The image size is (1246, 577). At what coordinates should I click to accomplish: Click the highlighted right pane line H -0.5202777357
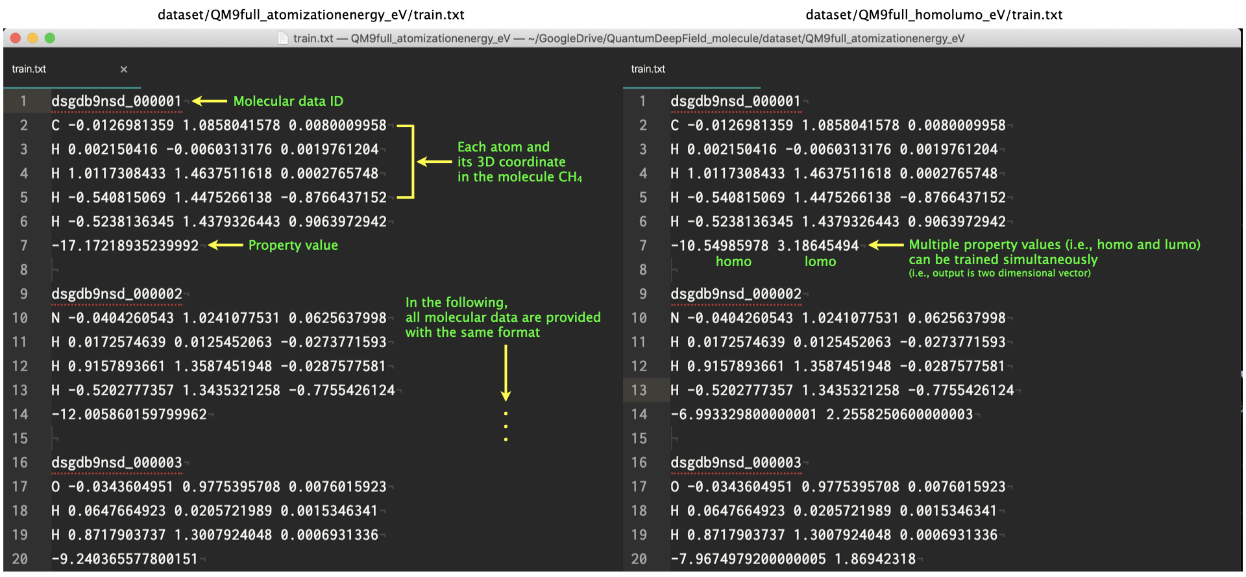click(842, 391)
